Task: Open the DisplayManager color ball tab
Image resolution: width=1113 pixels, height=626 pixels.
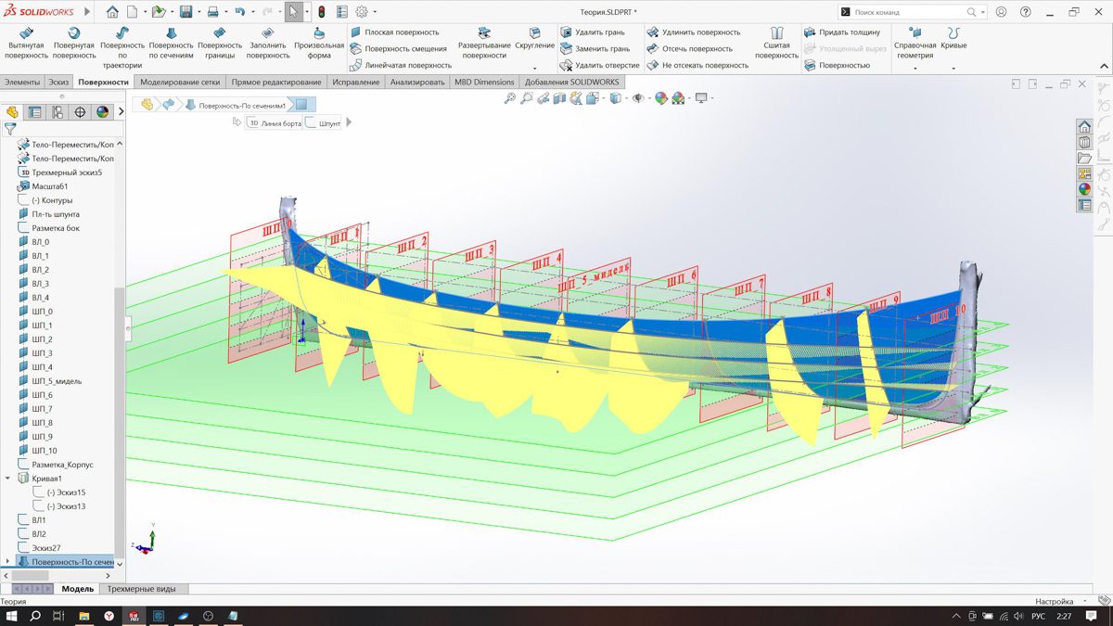Action: tap(102, 112)
